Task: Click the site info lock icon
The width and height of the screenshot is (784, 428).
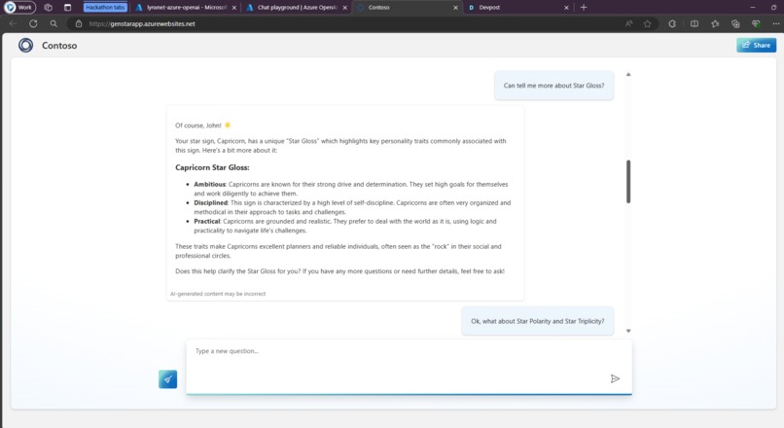Action: (x=79, y=23)
